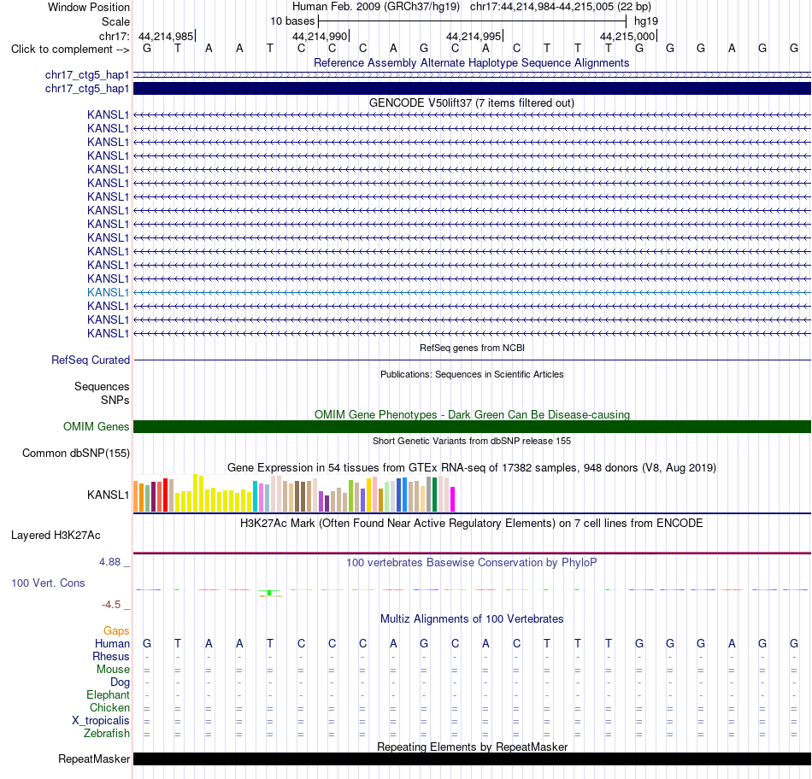Open the GTEx Gene Expression in 54 tissues title
Screen dimensions: 812x779
coord(472,467)
